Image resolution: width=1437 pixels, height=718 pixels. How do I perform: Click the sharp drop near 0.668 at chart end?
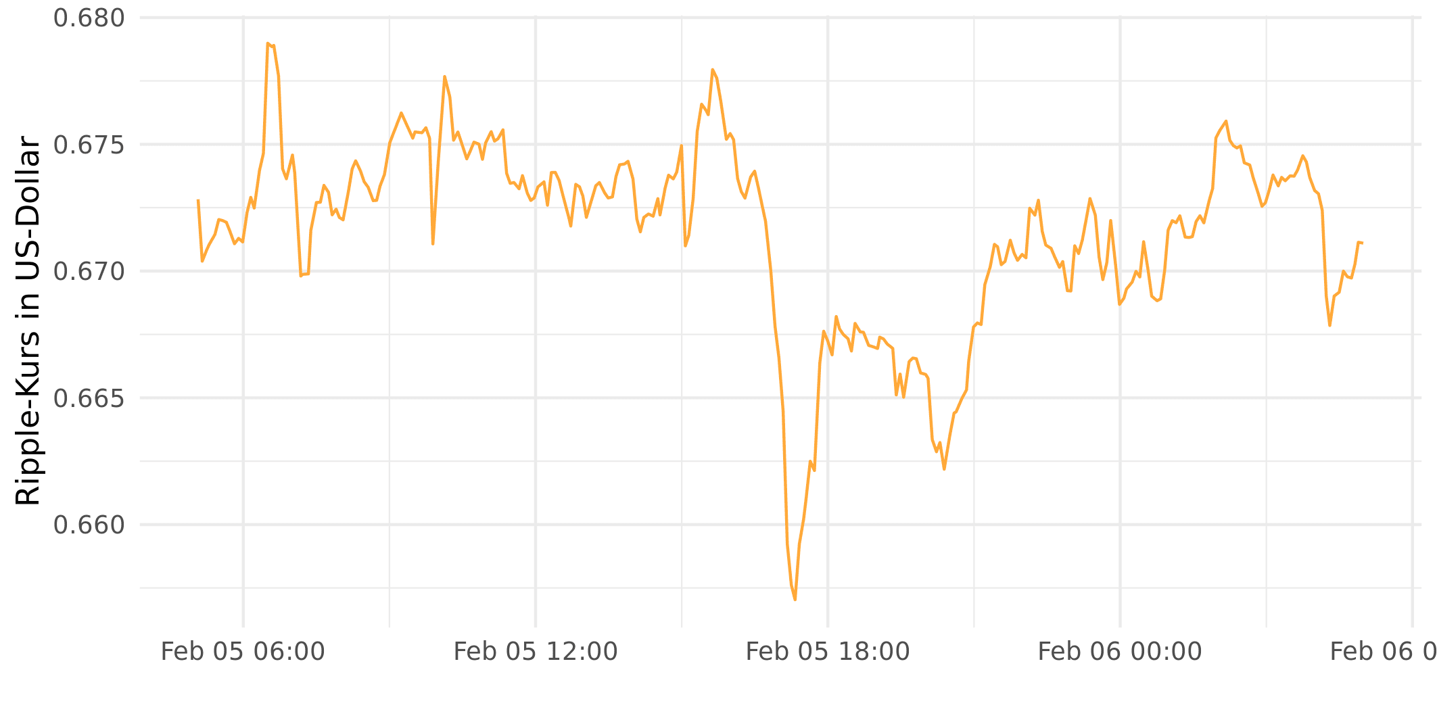[x=1329, y=325]
